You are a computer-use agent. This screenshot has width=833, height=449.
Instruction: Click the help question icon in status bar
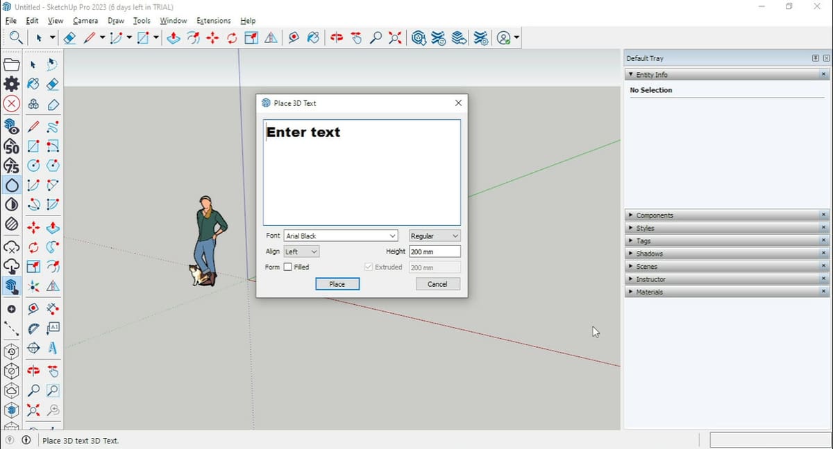pos(10,440)
